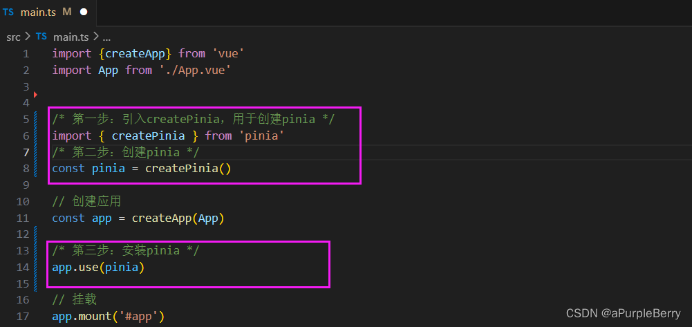
Task: Click the chevron after src breadcrumb
Action: (28, 37)
